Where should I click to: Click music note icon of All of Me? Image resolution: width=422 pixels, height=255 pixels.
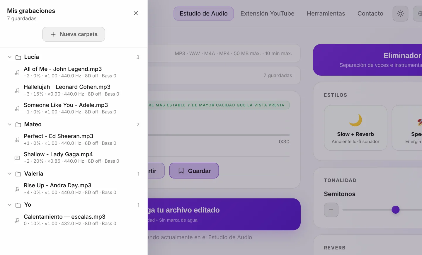(17, 73)
